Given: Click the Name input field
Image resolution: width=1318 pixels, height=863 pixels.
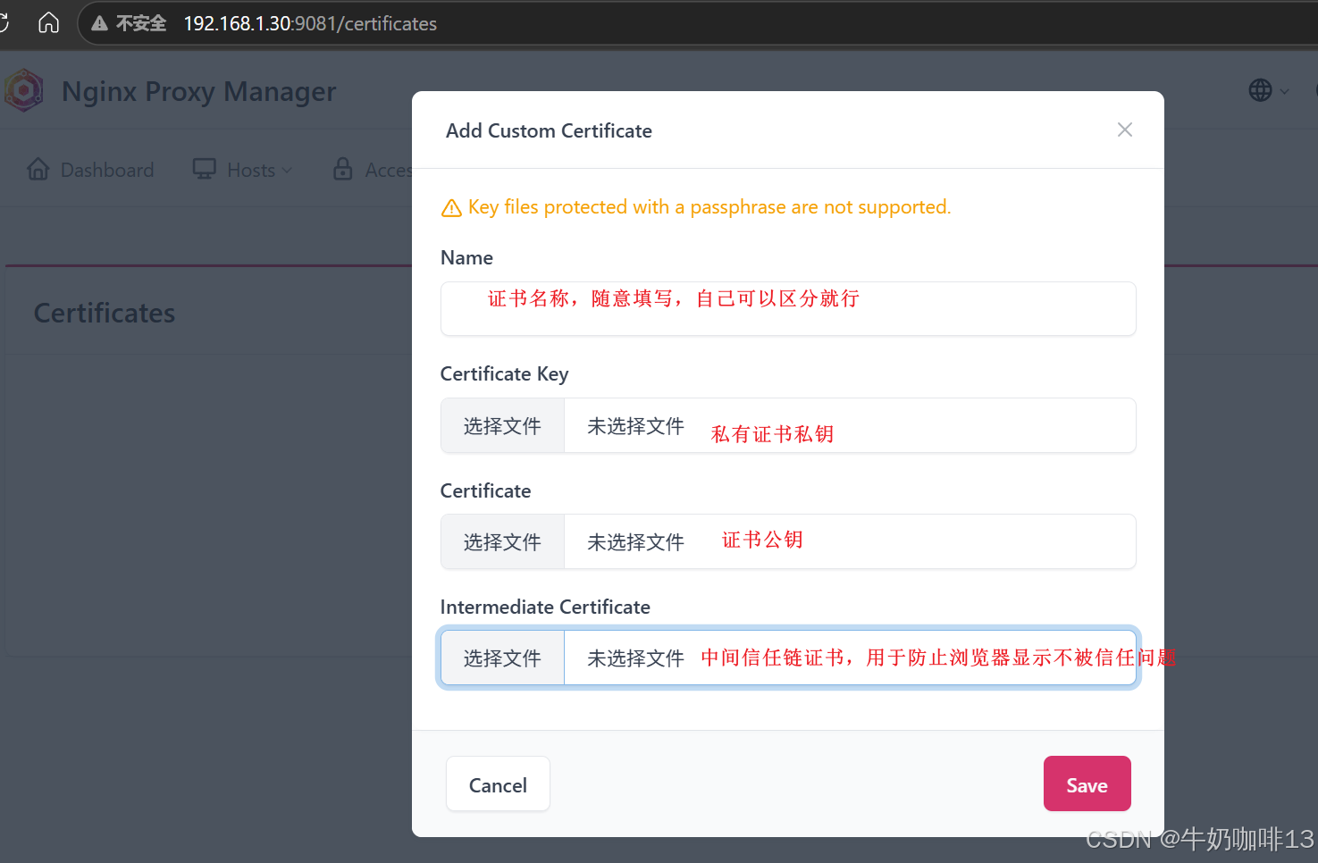Looking at the screenshot, I should pos(788,309).
